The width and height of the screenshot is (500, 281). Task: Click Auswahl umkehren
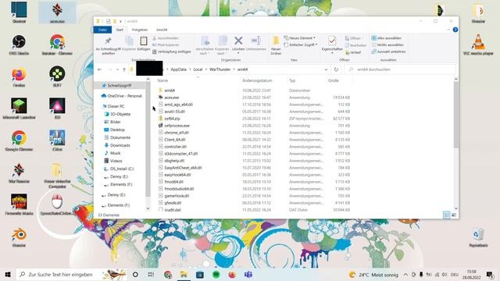[x=388, y=52]
